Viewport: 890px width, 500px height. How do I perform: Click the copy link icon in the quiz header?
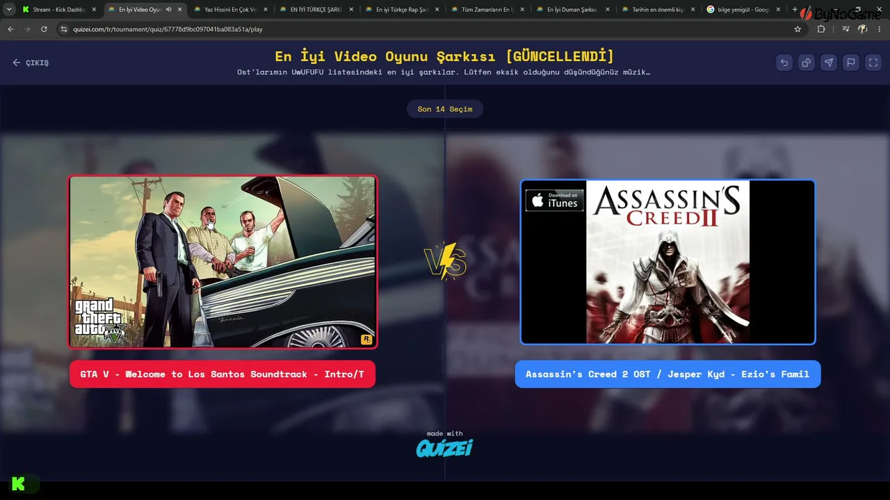807,62
